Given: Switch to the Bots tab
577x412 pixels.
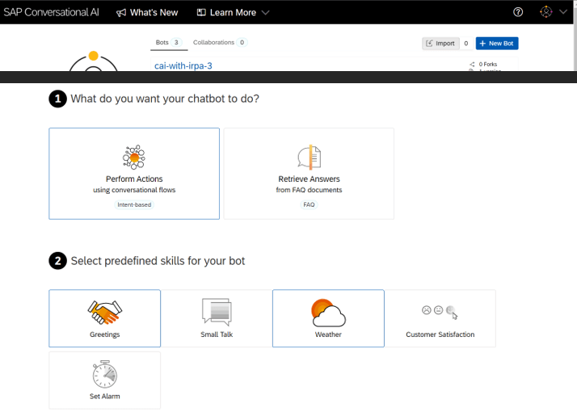Looking at the screenshot, I should [x=169, y=42].
